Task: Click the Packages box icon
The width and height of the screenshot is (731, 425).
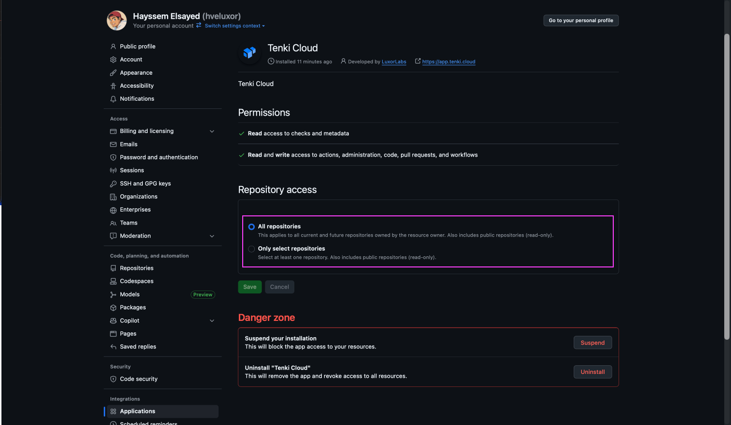Action: tap(113, 307)
